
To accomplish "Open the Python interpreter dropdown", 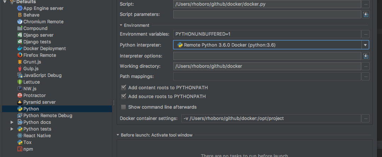I will pyautogui.click(x=365, y=45).
